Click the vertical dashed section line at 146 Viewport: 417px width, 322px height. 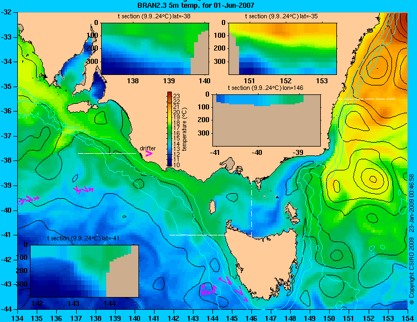coord(251,205)
